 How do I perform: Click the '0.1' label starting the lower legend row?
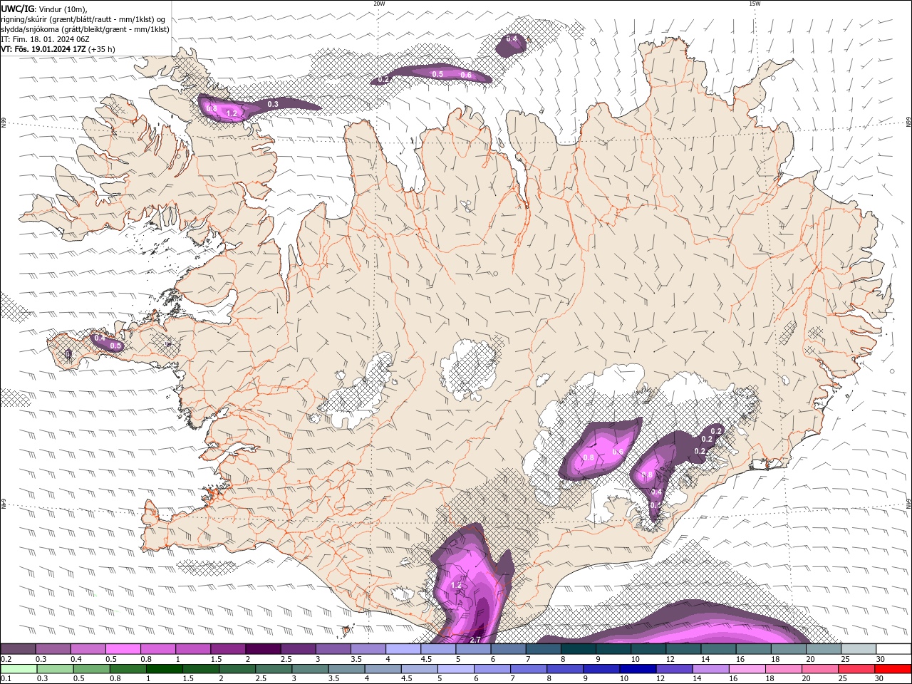tap(6, 678)
